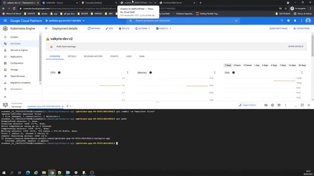Select the 12 hours time range

pos(247,65)
